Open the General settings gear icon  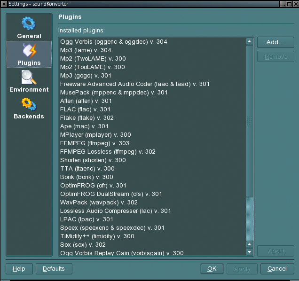(x=29, y=23)
